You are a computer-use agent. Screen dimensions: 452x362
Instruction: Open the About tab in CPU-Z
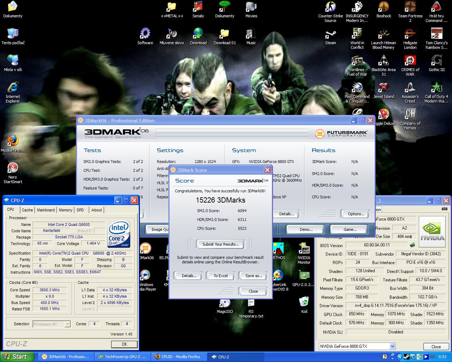(97, 210)
